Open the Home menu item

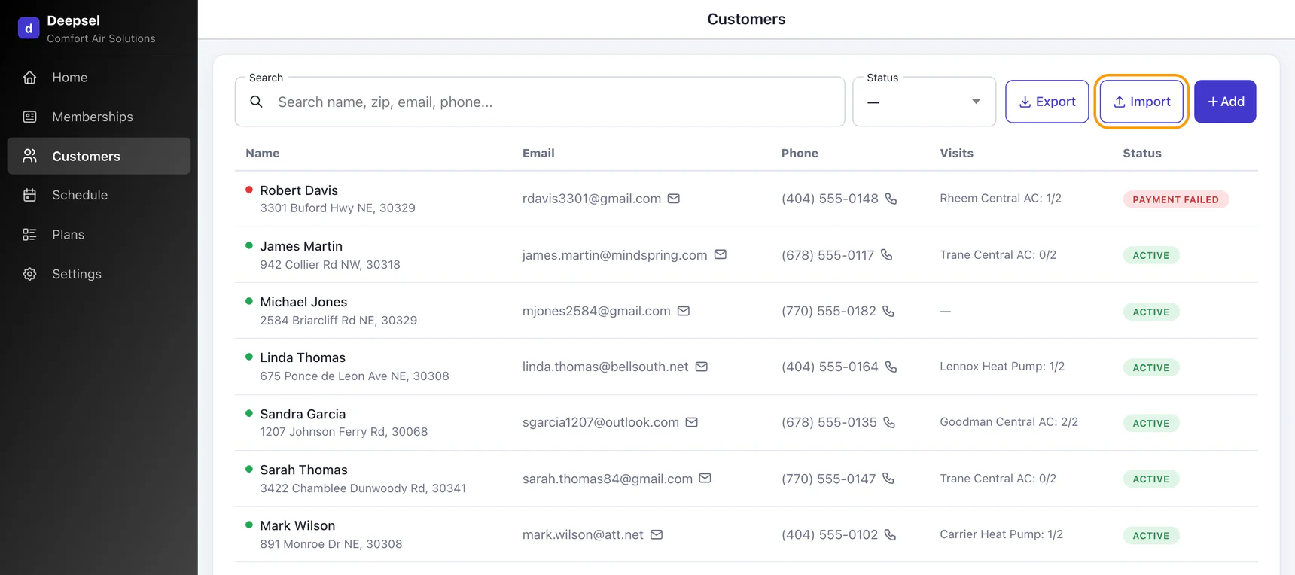click(x=99, y=78)
